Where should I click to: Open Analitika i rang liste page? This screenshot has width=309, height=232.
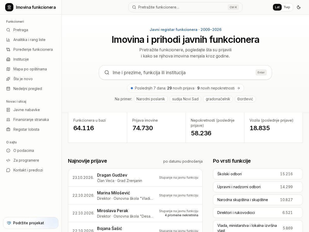(x=31, y=40)
